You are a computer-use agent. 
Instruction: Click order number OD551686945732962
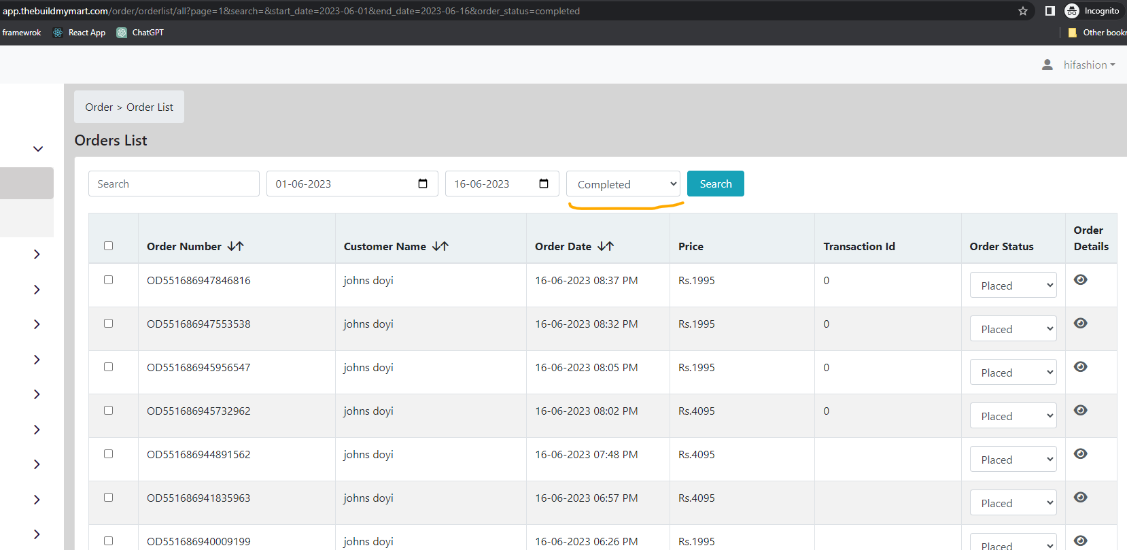[198, 411]
